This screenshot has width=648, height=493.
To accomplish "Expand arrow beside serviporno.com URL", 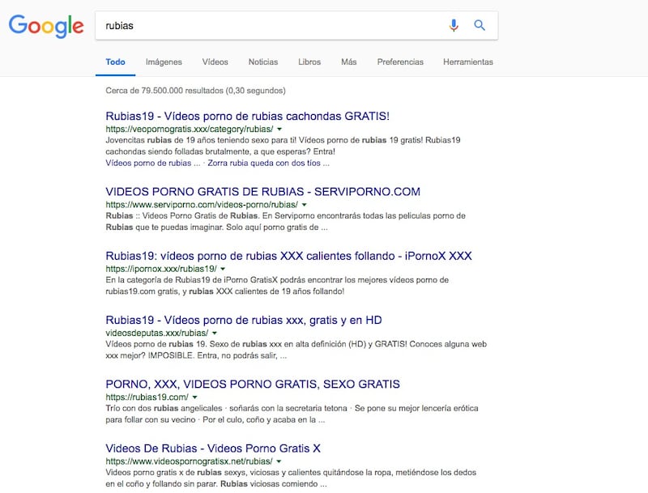I will 305,205.
